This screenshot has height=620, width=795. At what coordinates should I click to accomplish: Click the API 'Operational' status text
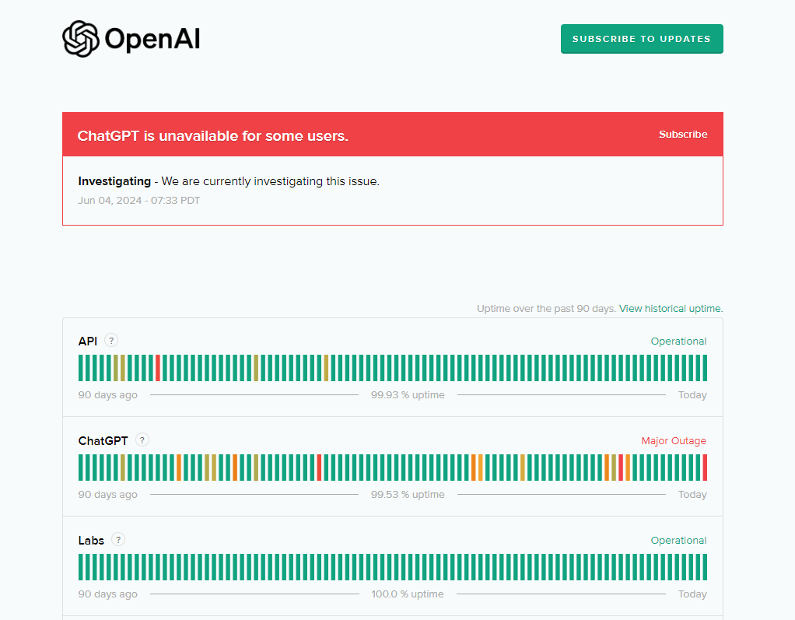pyautogui.click(x=678, y=342)
